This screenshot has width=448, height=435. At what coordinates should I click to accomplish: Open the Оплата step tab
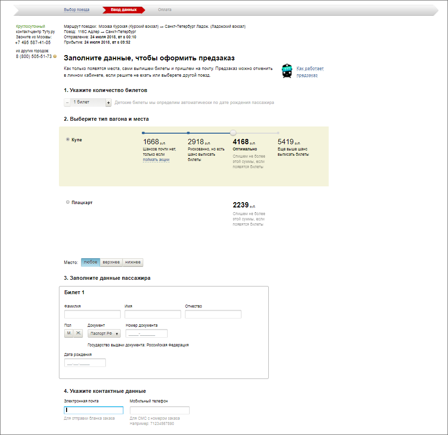coord(164,10)
